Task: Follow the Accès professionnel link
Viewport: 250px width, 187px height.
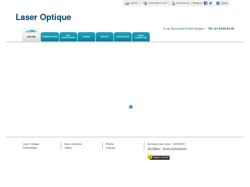Action: point(175,149)
